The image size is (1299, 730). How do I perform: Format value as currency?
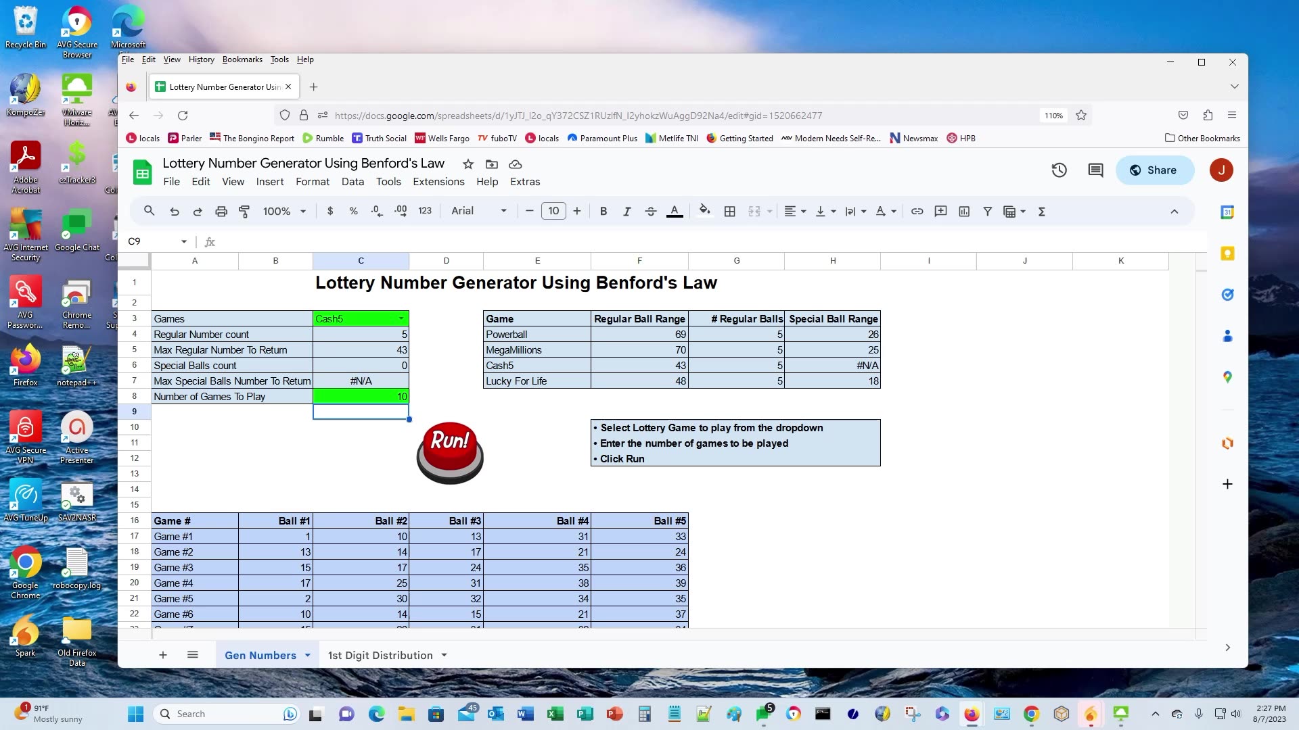point(330,211)
